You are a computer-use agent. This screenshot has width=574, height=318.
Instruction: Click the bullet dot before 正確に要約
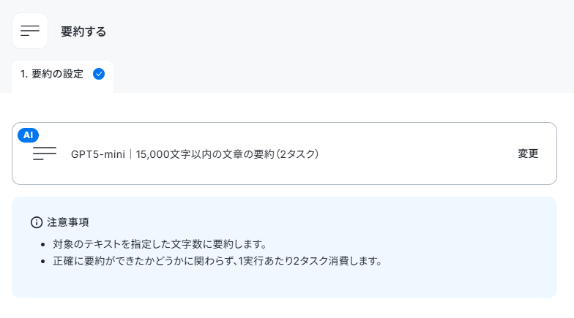tap(43, 262)
